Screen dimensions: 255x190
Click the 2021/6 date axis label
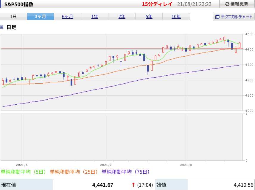click(x=22, y=165)
